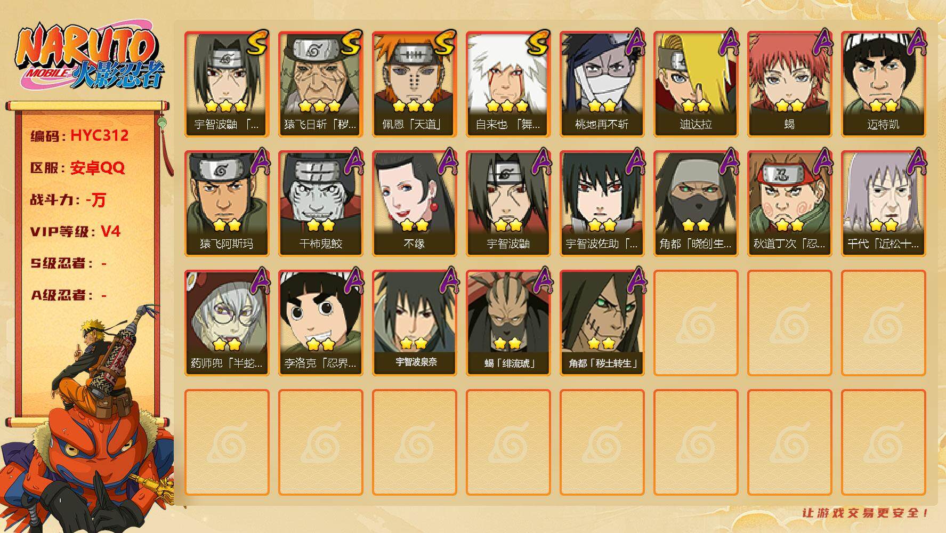The height and width of the screenshot is (533, 946).
Task: Open the 干柿鬼鲛 ninja card
Action: tap(320, 203)
